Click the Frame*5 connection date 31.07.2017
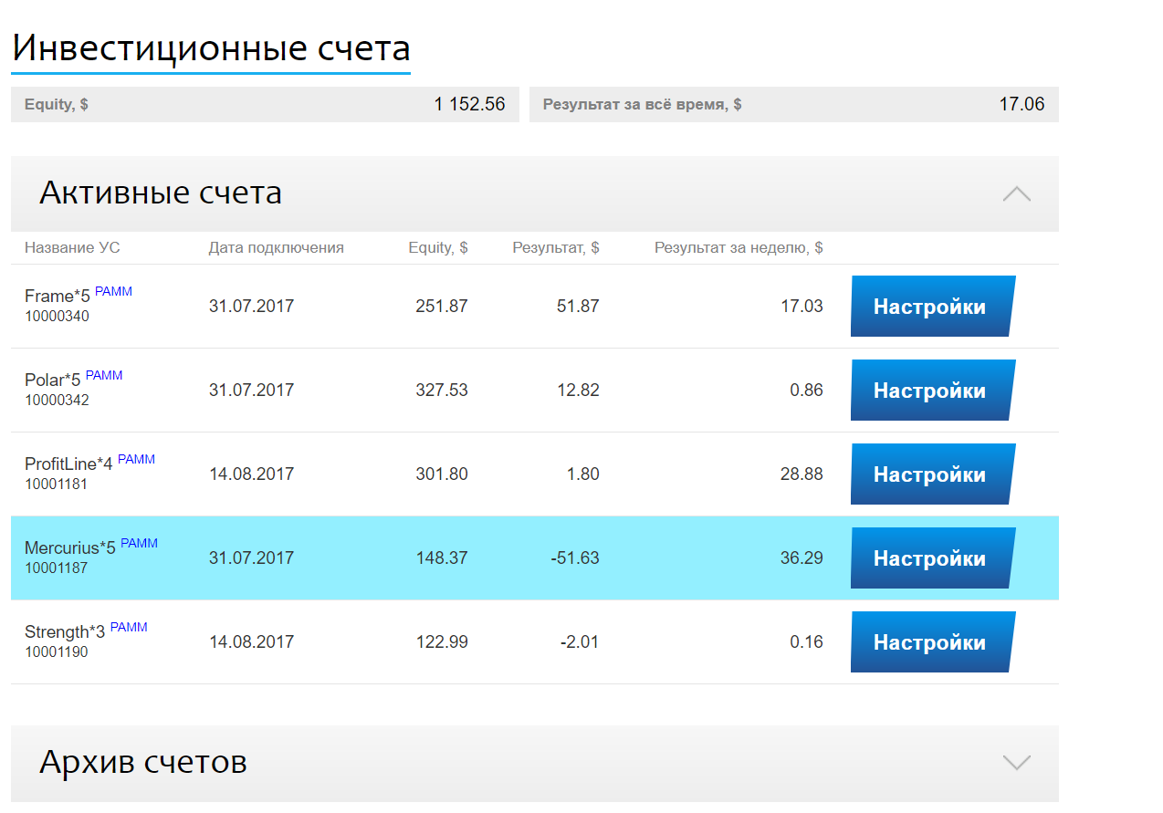 (252, 307)
